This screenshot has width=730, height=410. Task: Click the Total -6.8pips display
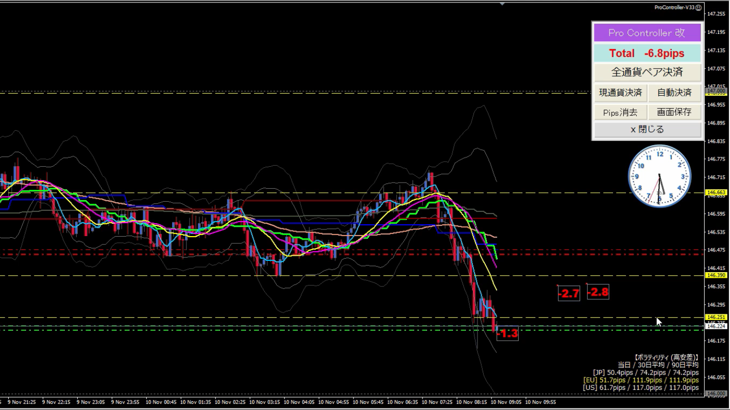tap(647, 53)
